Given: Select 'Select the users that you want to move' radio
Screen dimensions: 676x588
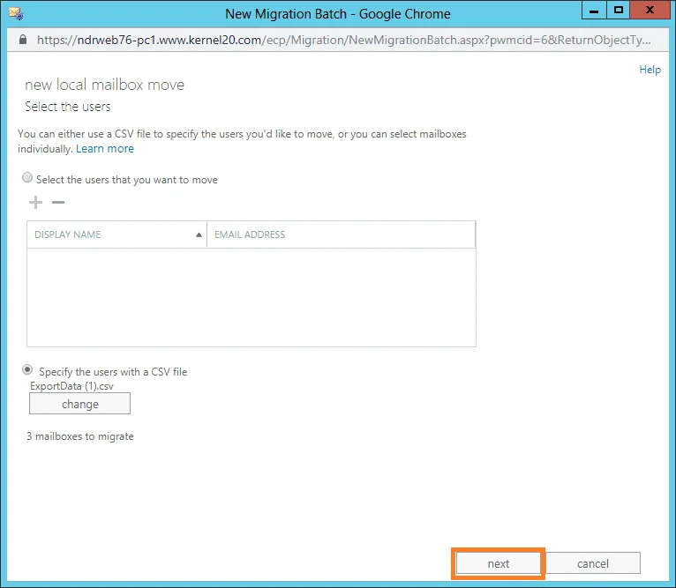Looking at the screenshot, I should [x=27, y=177].
